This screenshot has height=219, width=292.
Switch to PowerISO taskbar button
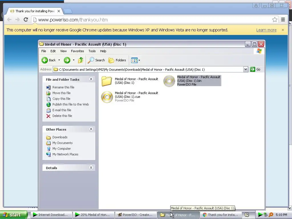click(136, 215)
